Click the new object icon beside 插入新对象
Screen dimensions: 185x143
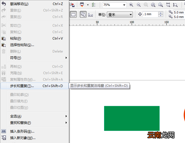point(4,138)
